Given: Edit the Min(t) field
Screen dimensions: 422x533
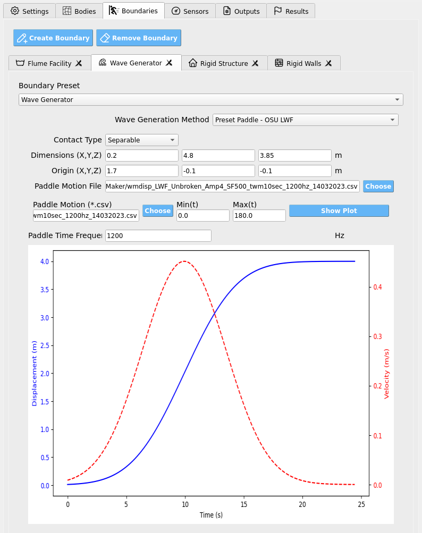Looking at the screenshot, I should pyautogui.click(x=203, y=216).
